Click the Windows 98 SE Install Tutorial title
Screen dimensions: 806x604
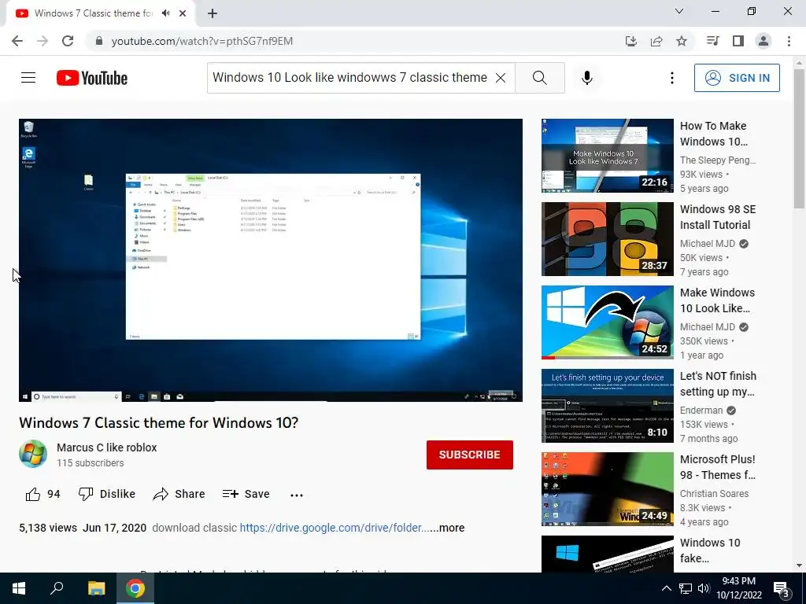coord(718,217)
